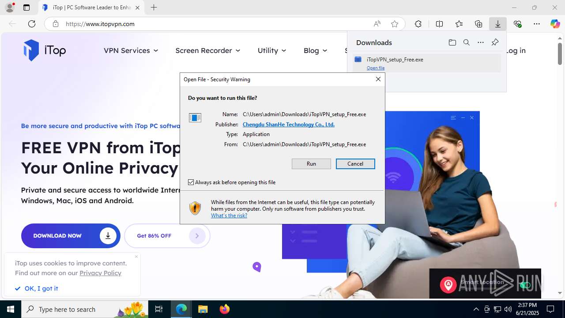Click the DOWNLOAD NOW button
Image resolution: width=565 pixels, height=318 pixels.
point(71,236)
